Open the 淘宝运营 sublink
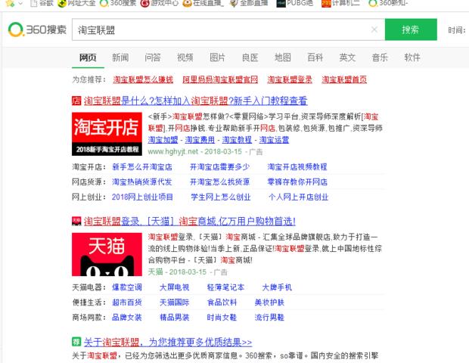 point(274,140)
